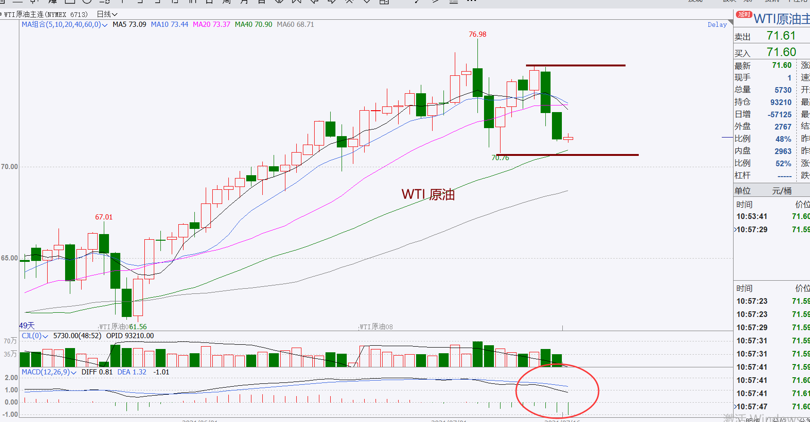This screenshot has width=810, height=422.
Task: Click the DIFF 0.81 readout
Action: [x=97, y=372]
